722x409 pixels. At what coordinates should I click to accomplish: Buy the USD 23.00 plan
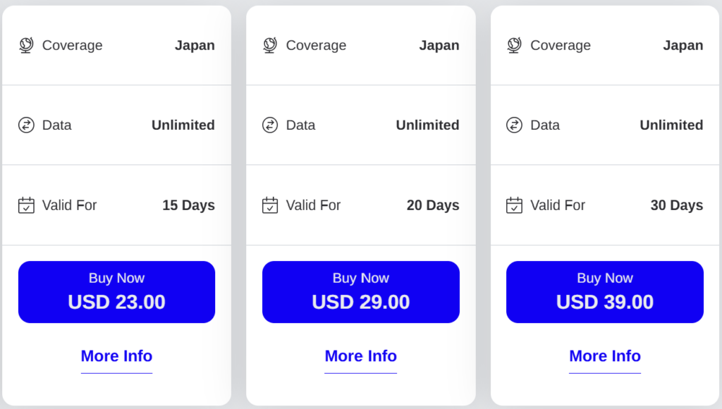point(116,292)
